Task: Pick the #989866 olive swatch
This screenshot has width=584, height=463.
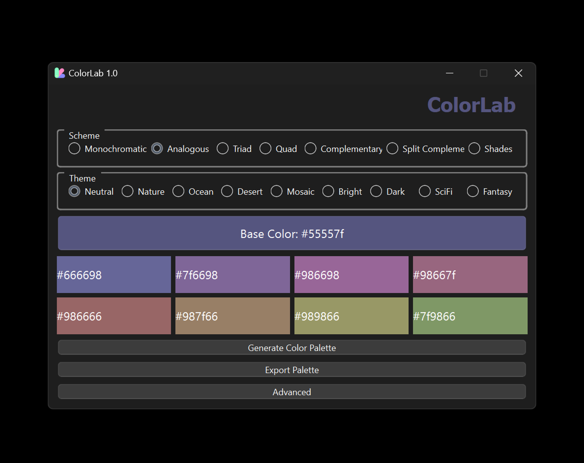Action: tap(351, 316)
